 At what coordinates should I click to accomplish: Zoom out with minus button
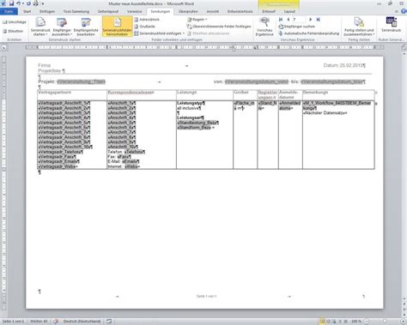point(366,322)
